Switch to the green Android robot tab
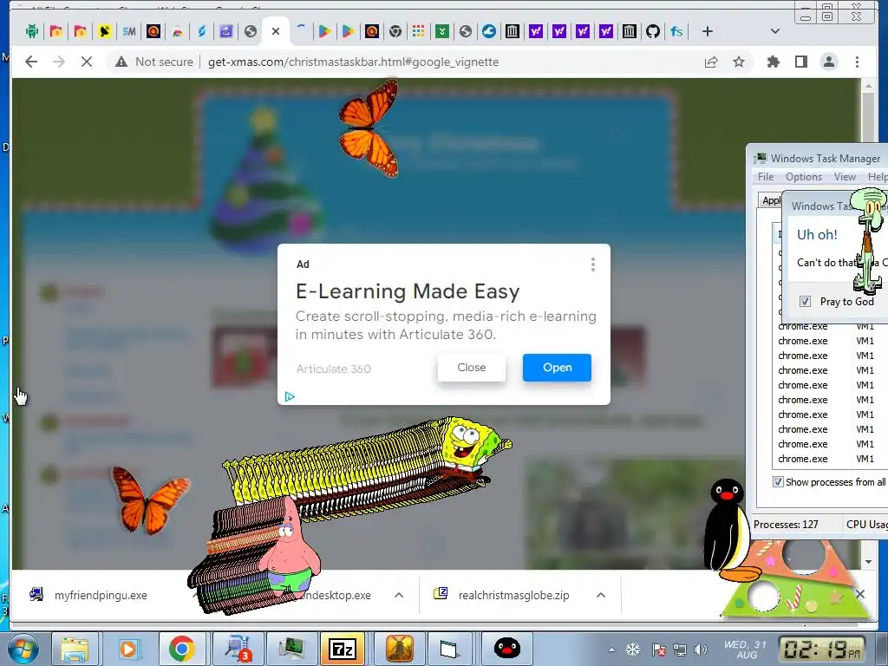The width and height of the screenshot is (888, 666). tap(32, 32)
